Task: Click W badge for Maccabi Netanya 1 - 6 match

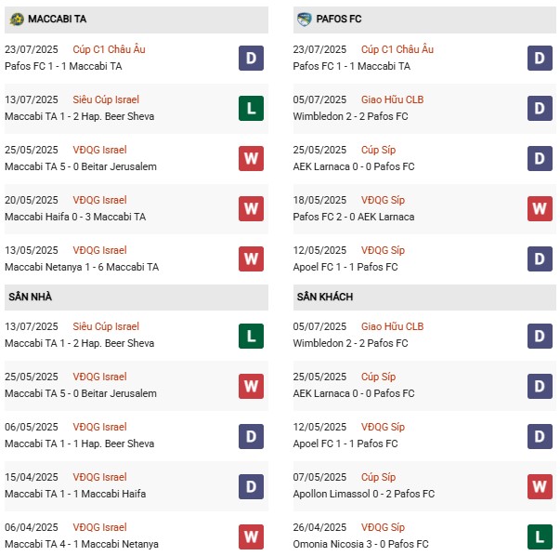Action: click(x=251, y=258)
